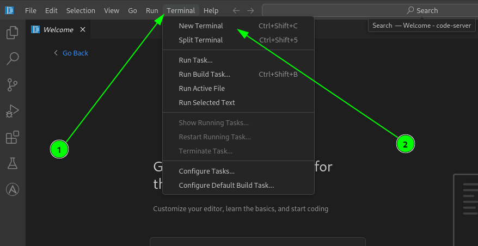Viewport: 478px width, 246px height.
Task: Open the Source Control view
Action: pyautogui.click(x=13, y=85)
